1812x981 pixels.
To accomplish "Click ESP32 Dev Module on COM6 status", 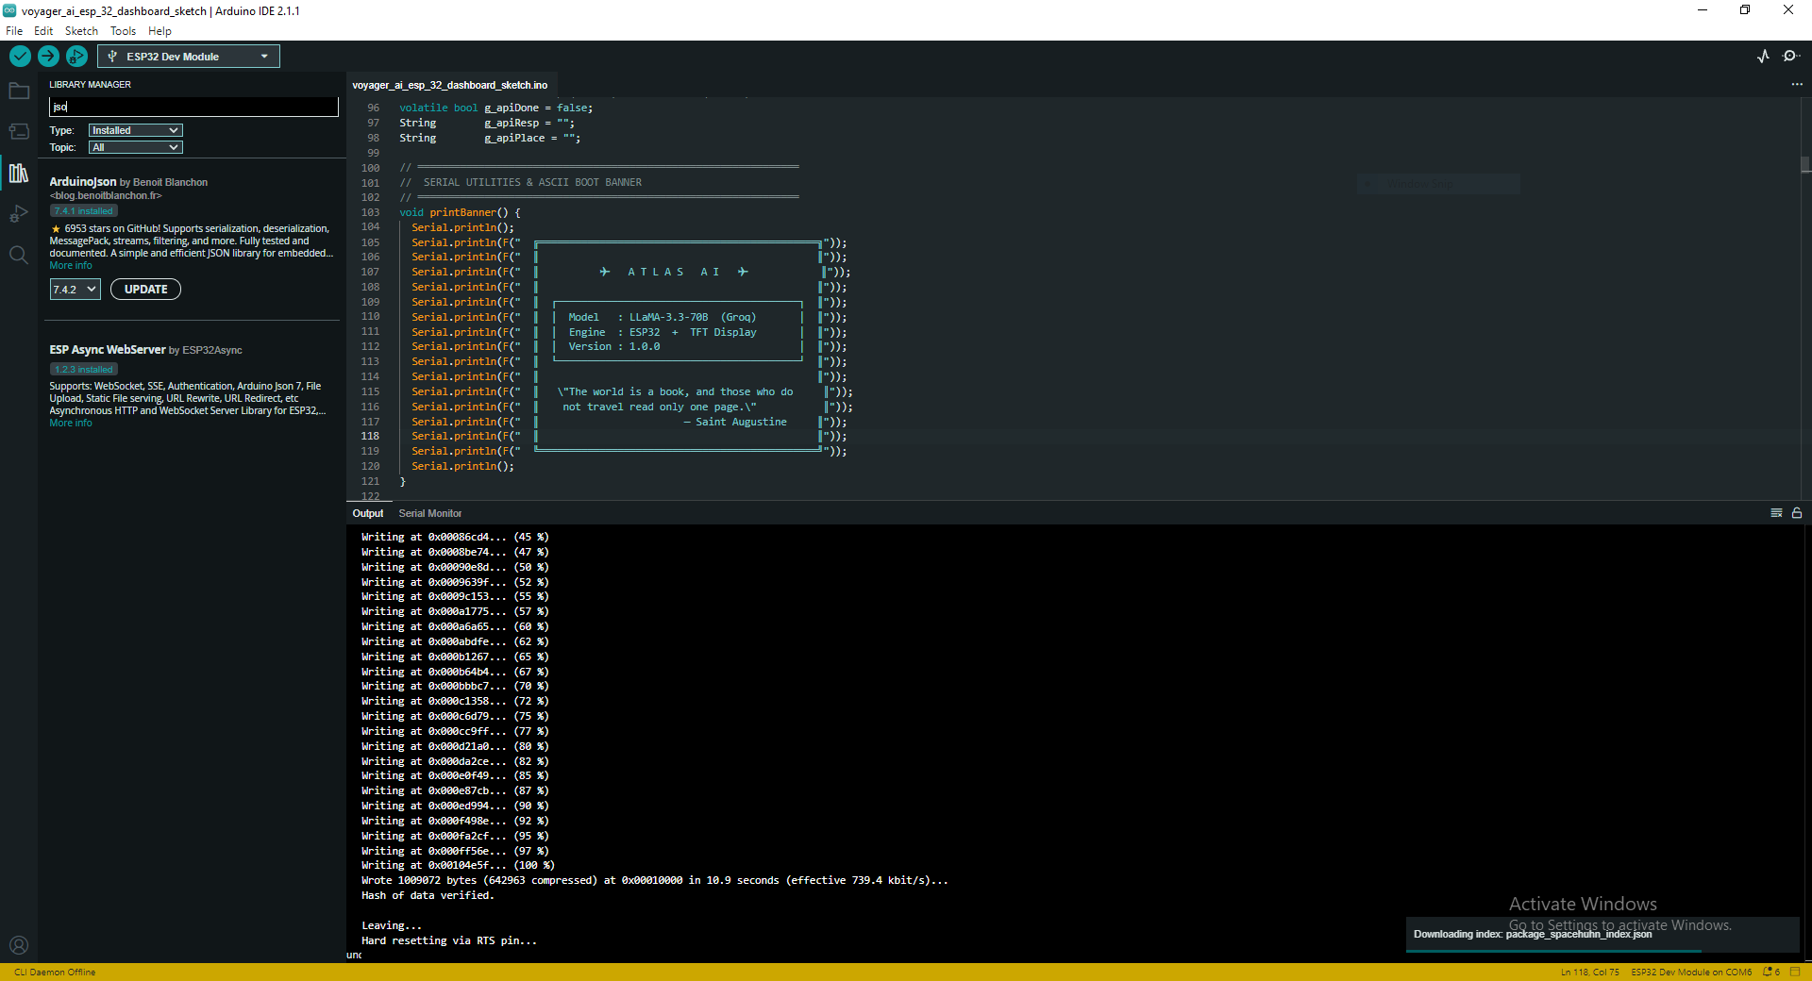I will pyautogui.click(x=1691, y=972).
